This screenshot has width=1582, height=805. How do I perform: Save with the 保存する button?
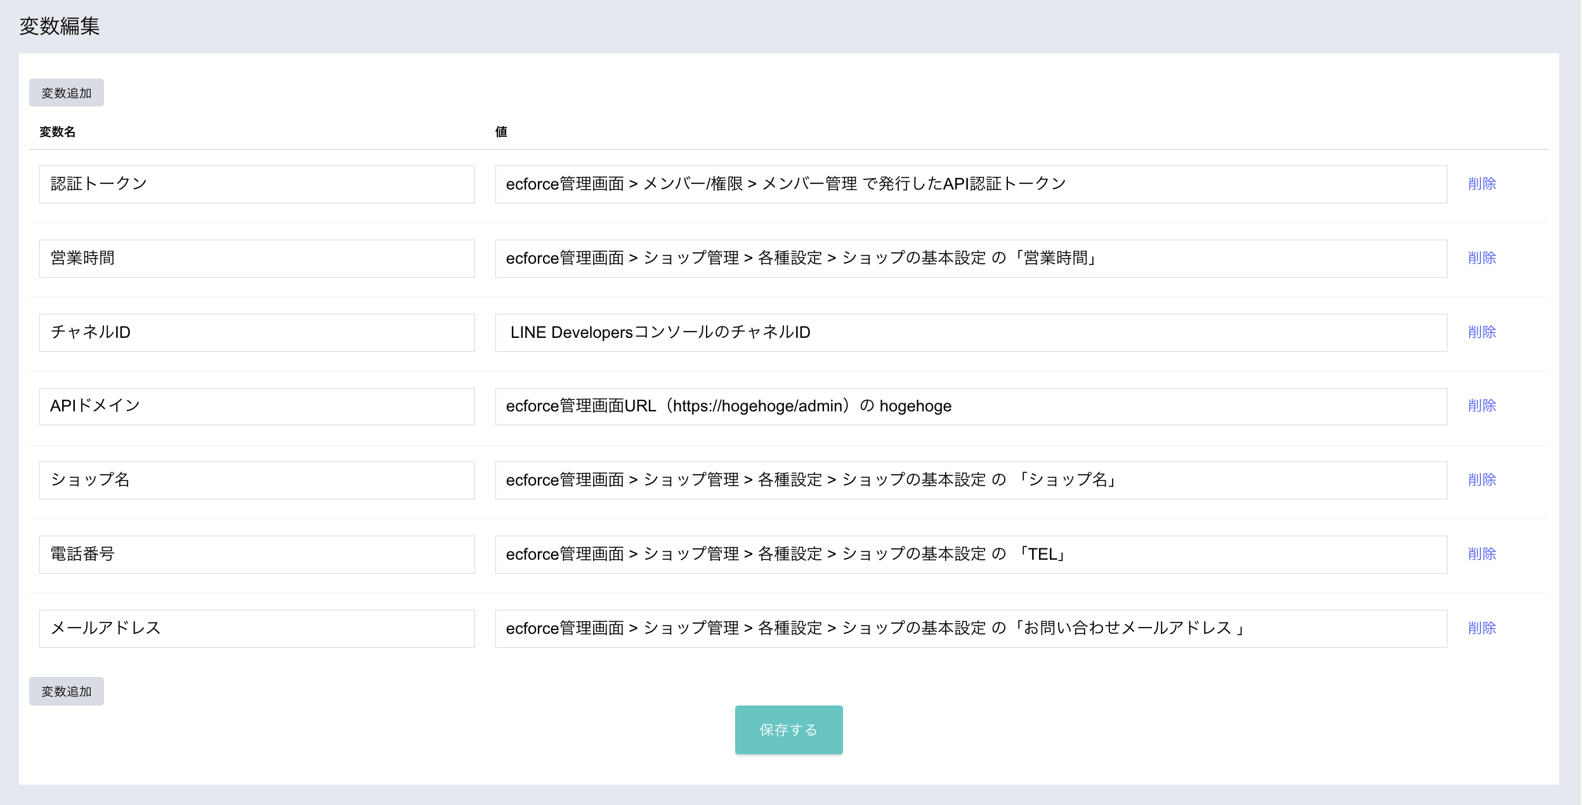(788, 730)
